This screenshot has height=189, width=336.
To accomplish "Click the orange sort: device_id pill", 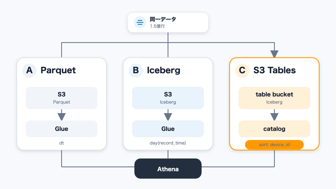I will tap(274, 145).
